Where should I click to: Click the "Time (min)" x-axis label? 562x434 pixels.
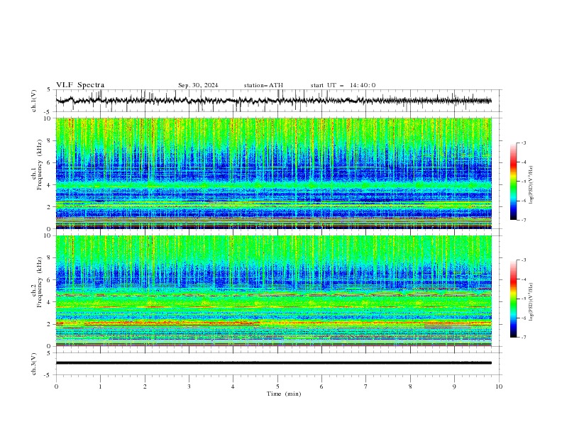(284, 394)
